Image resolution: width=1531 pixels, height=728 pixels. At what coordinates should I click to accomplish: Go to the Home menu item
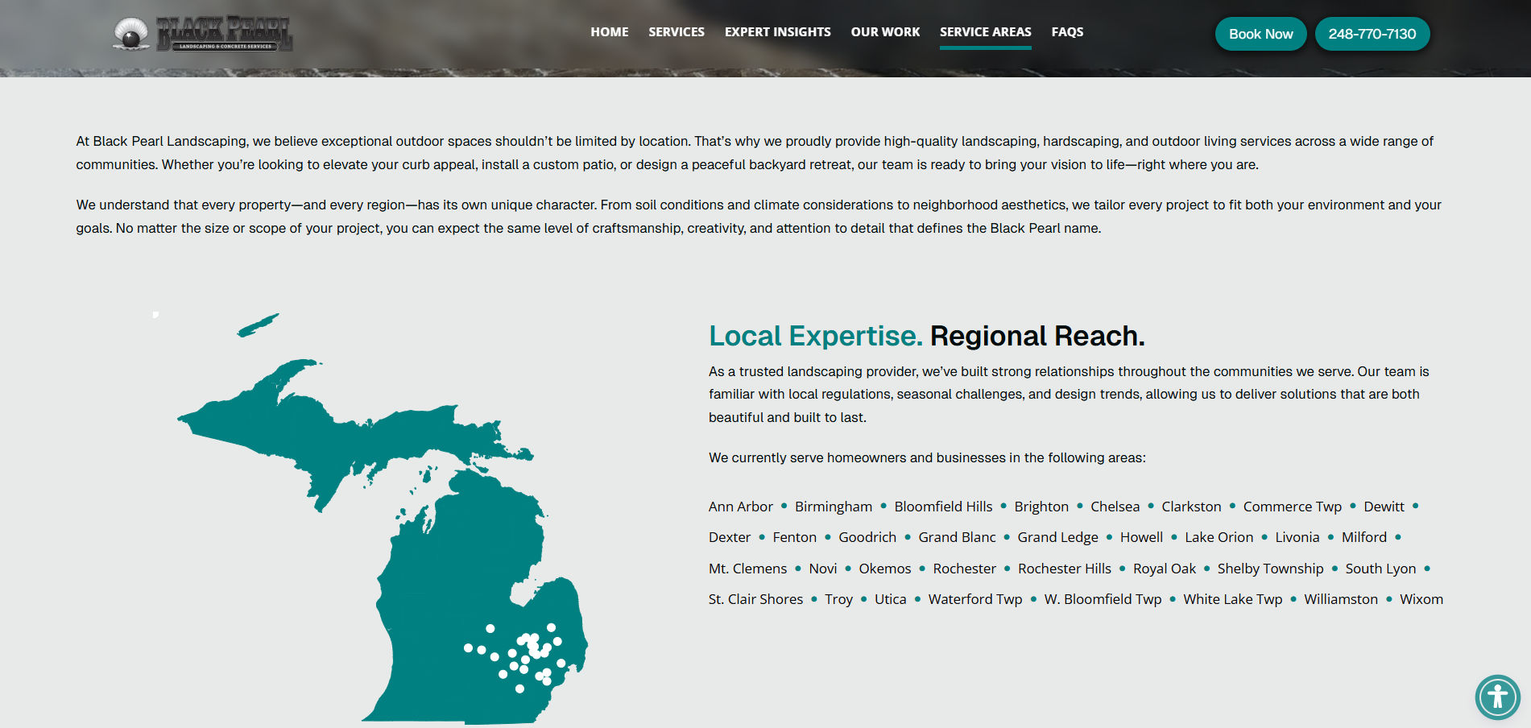[x=610, y=32]
